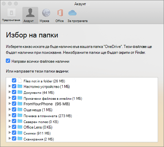
Task: Switch to the Предпочитания tab label
Action: (x=11, y=20)
